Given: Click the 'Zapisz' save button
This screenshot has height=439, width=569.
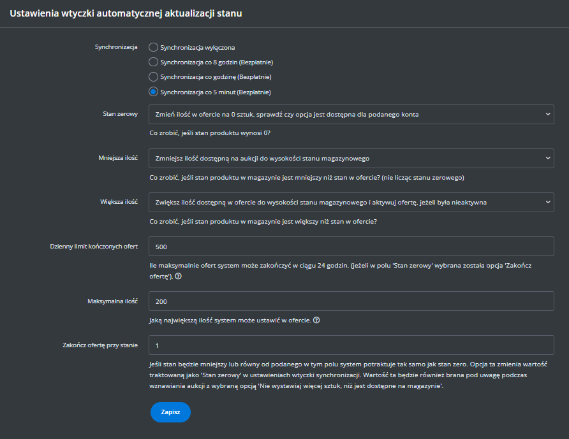Looking at the screenshot, I should [170, 412].
